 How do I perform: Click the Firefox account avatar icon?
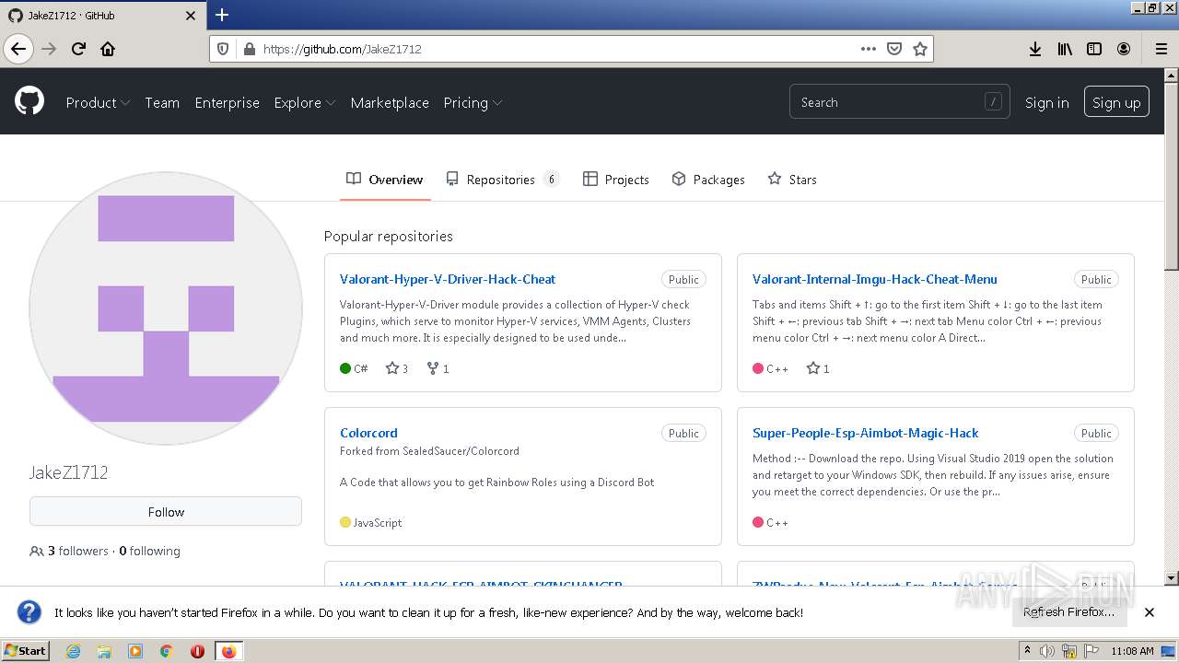click(1124, 49)
